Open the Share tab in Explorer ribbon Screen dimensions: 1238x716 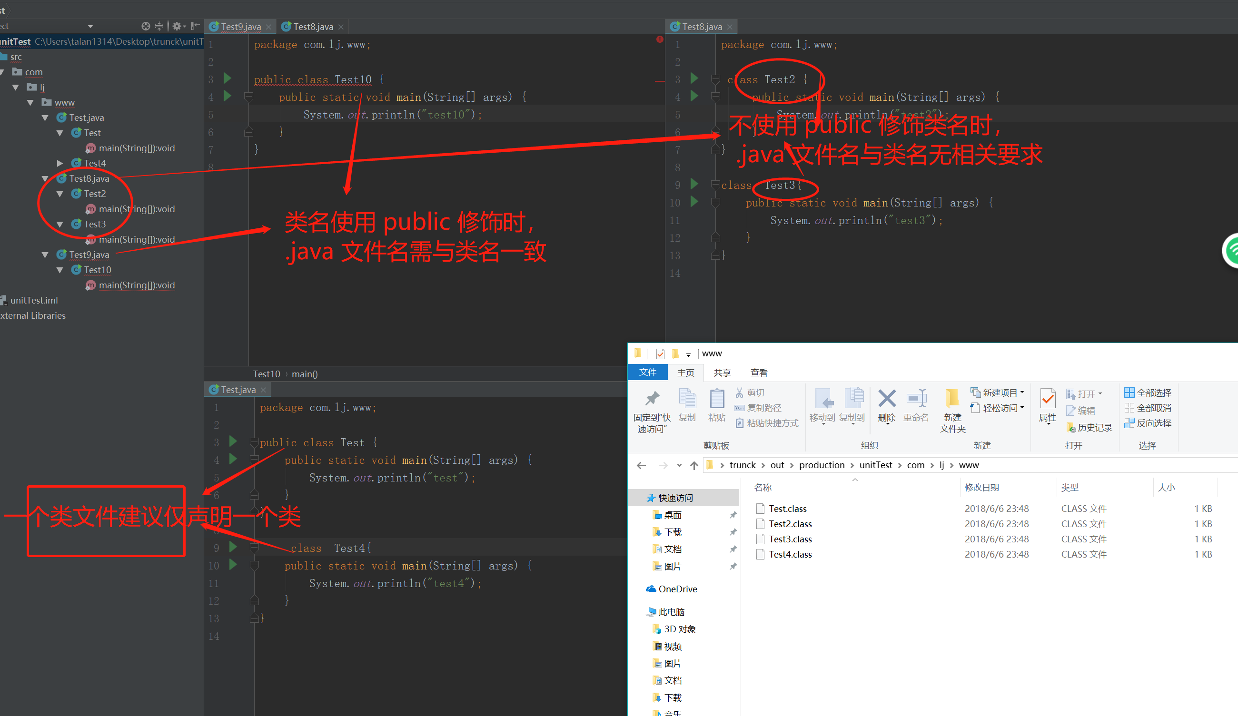722,373
